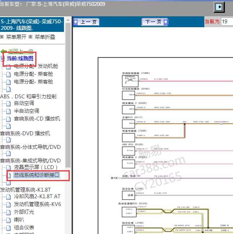233x234 pixels.
Task: Click the S-上海汽车(荣威)-荣威750 header title
Action: click(x=32, y=24)
